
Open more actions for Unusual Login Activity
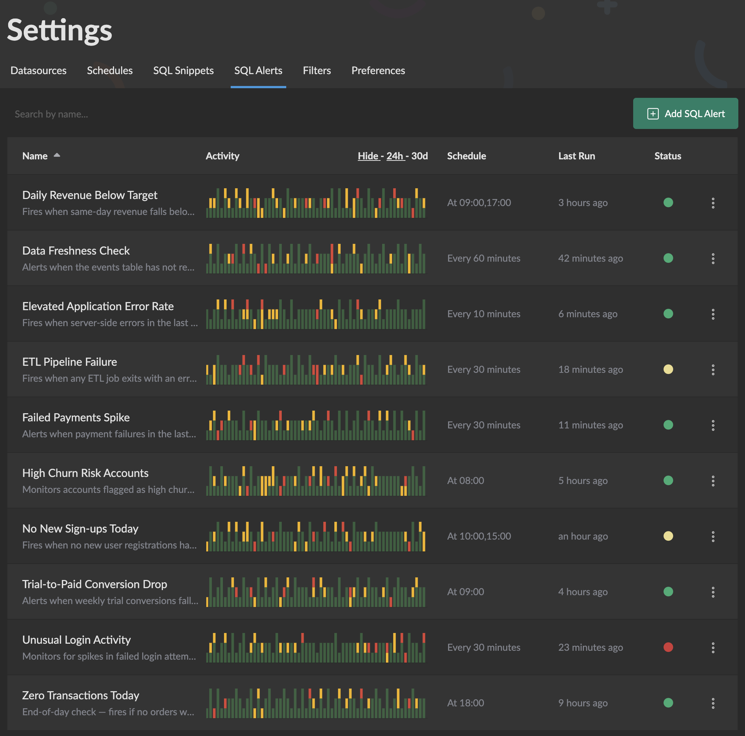click(x=713, y=647)
